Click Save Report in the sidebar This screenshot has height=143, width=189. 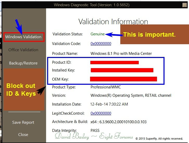23,122
